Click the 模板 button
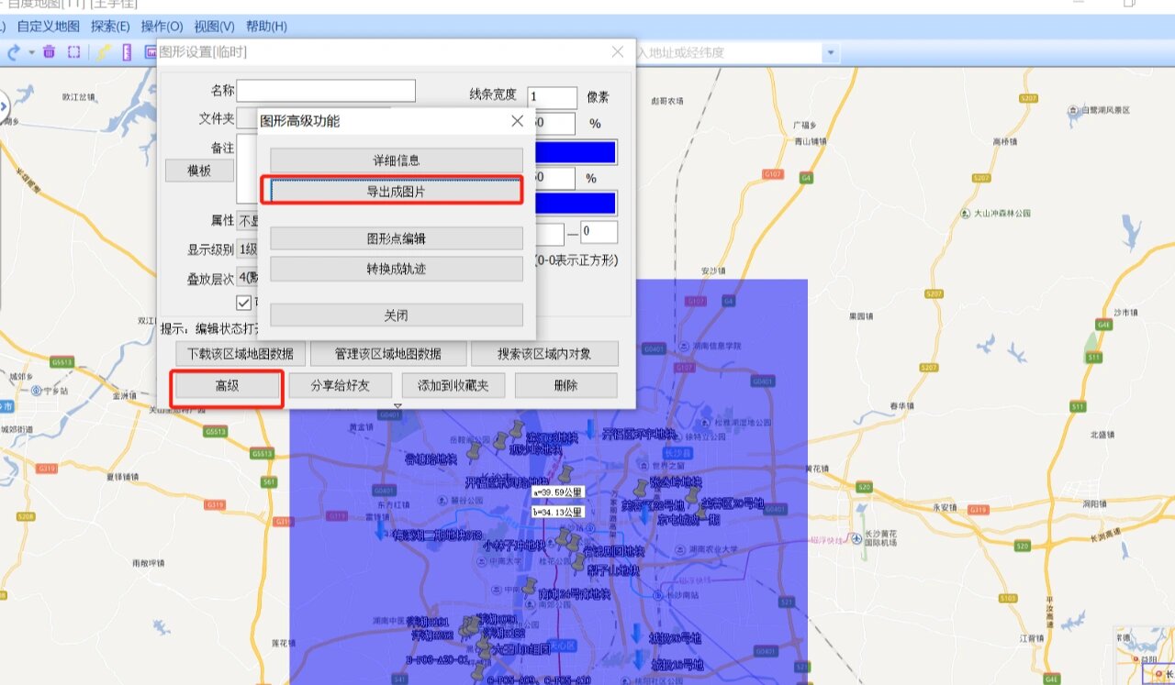 (x=199, y=171)
